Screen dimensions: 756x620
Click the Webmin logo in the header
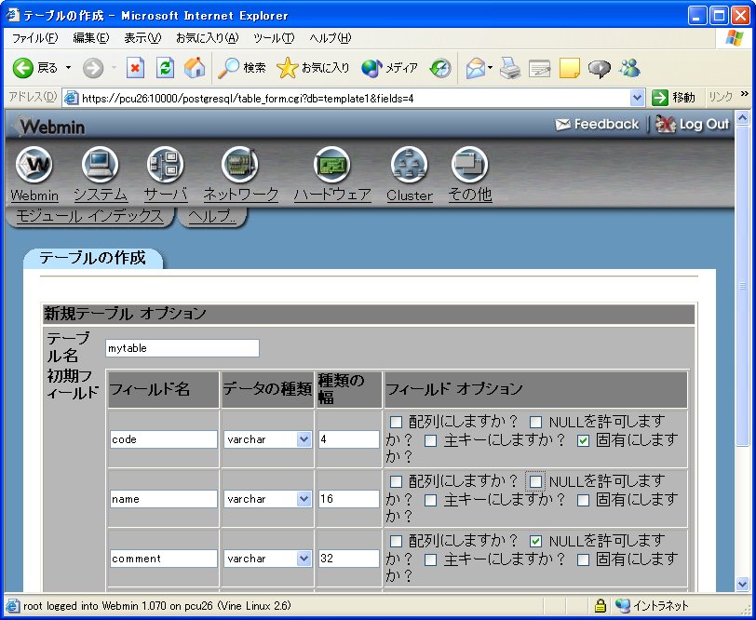click(48, 127)
